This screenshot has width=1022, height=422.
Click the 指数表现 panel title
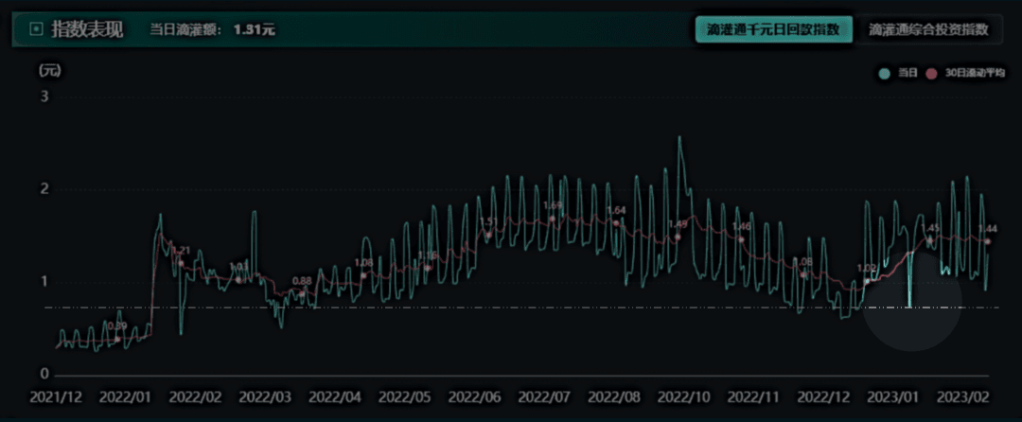[x=87, y=30]
